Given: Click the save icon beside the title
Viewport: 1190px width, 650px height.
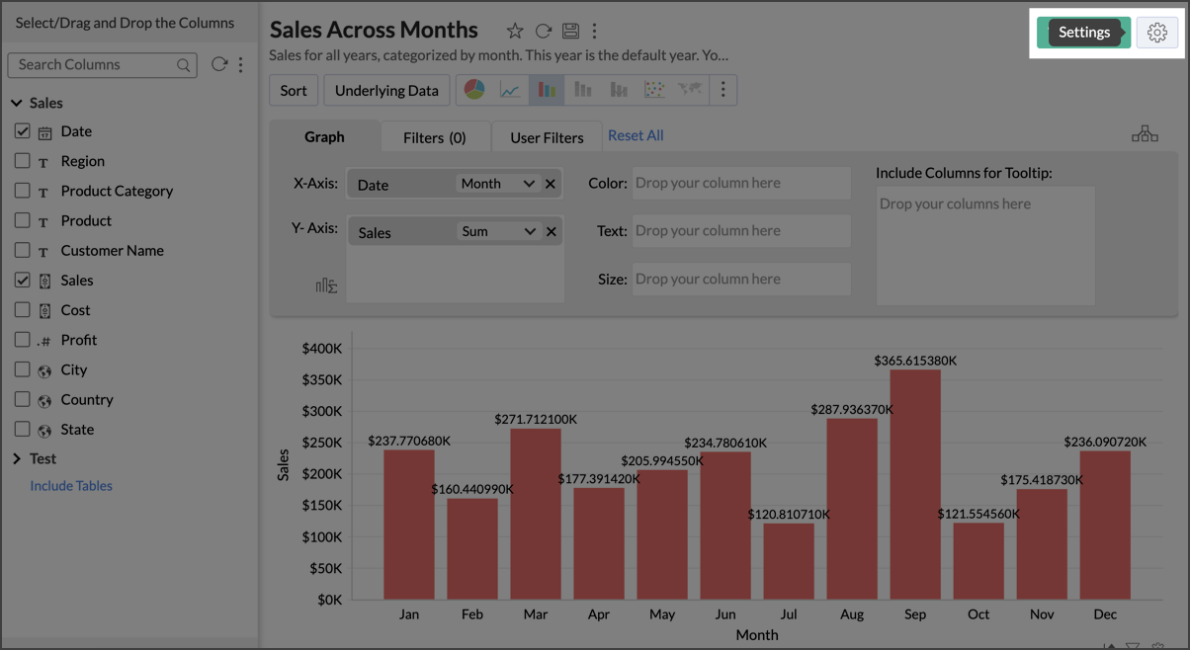Looking at the screenshot, I should click(570, 32).
